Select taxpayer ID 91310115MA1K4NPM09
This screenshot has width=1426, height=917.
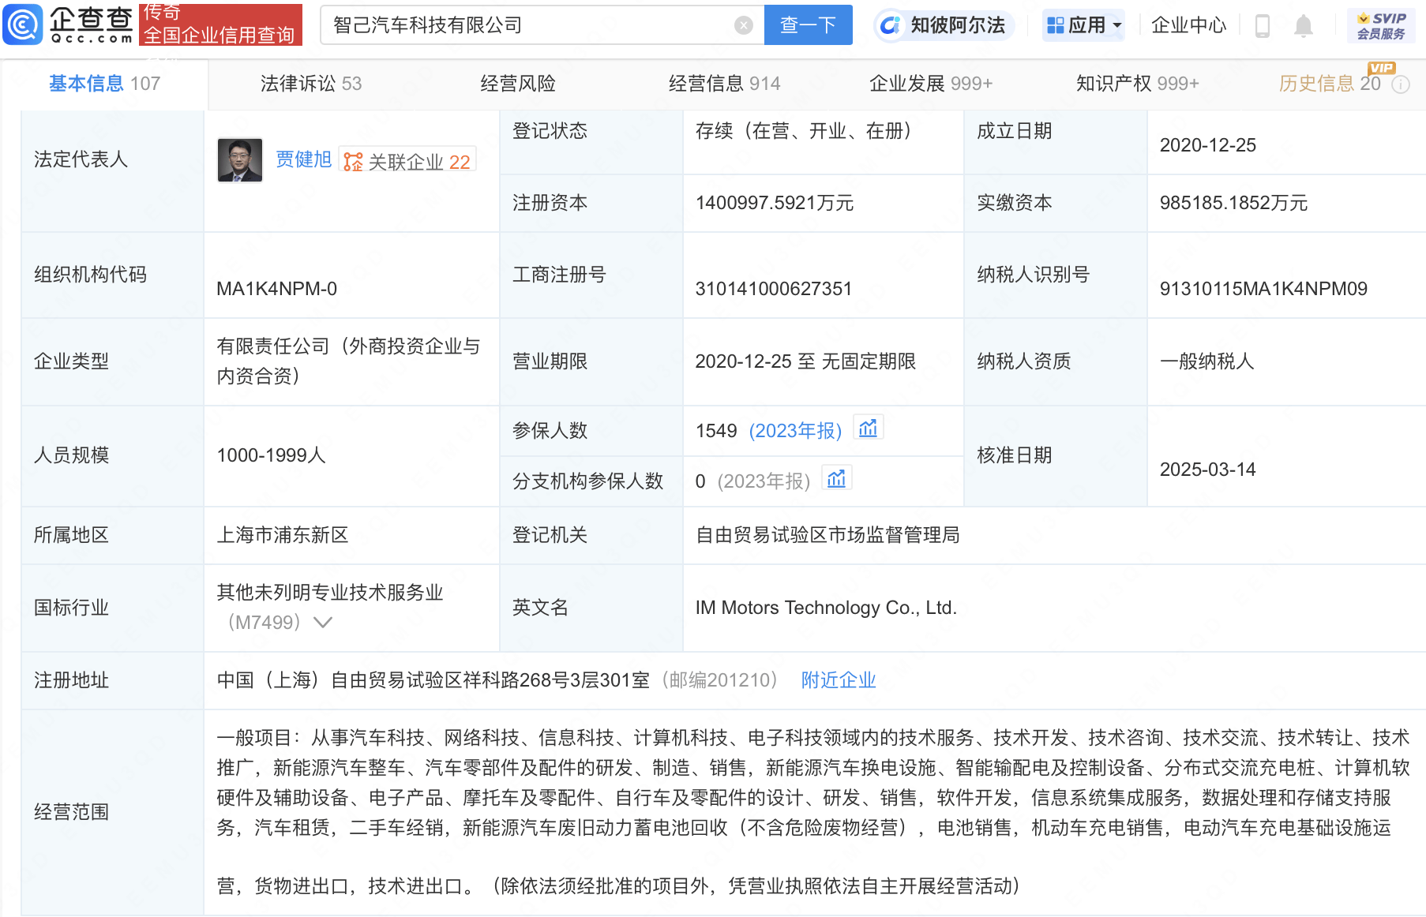point(1263,289)
